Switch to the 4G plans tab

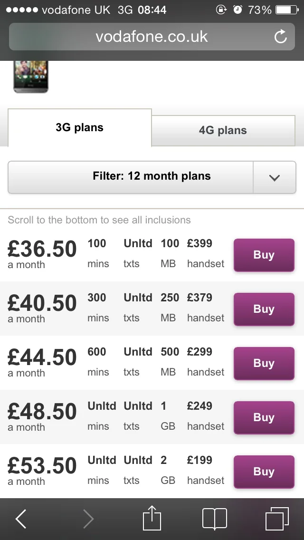pos(223,131)
